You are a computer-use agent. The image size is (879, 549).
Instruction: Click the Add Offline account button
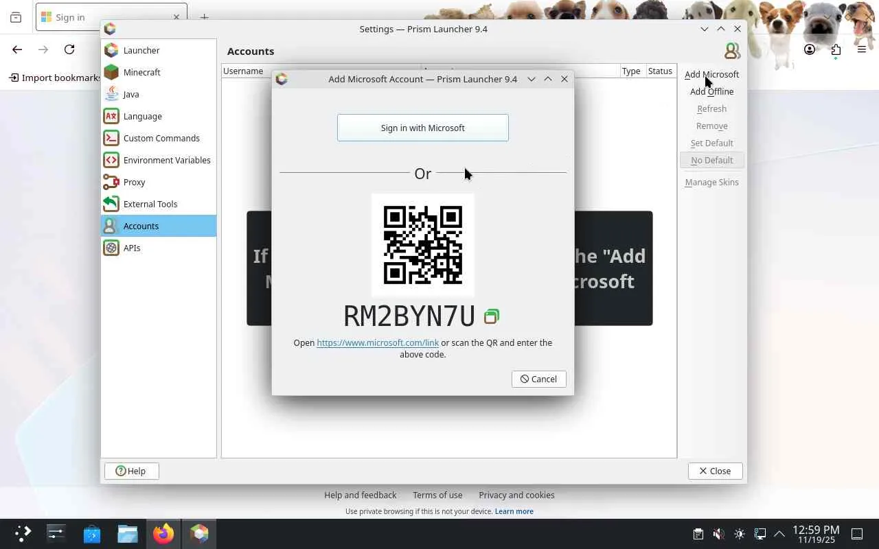click(711, 91)
